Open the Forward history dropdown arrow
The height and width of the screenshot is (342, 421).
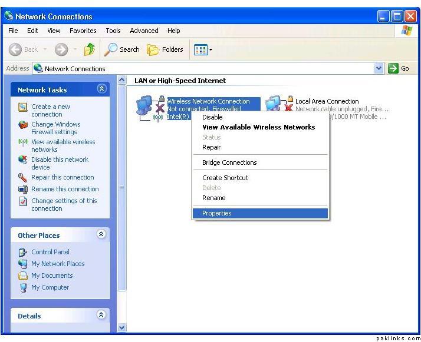(75, 49)
